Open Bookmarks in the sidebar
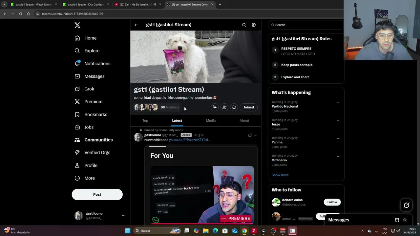 91,114
